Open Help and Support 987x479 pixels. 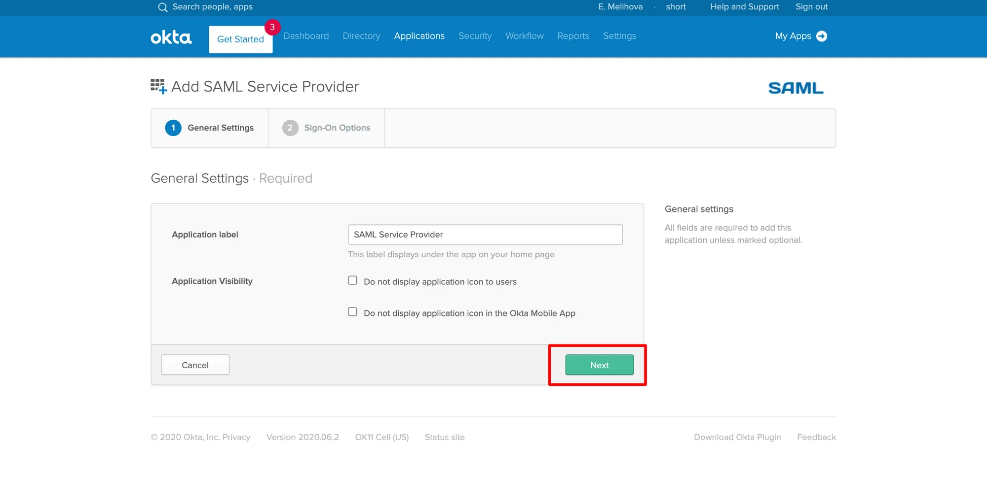click(745, 7)
